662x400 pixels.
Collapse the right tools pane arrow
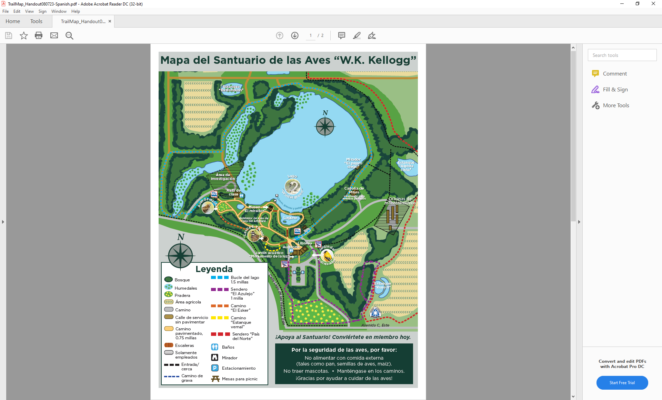point(579,222)
